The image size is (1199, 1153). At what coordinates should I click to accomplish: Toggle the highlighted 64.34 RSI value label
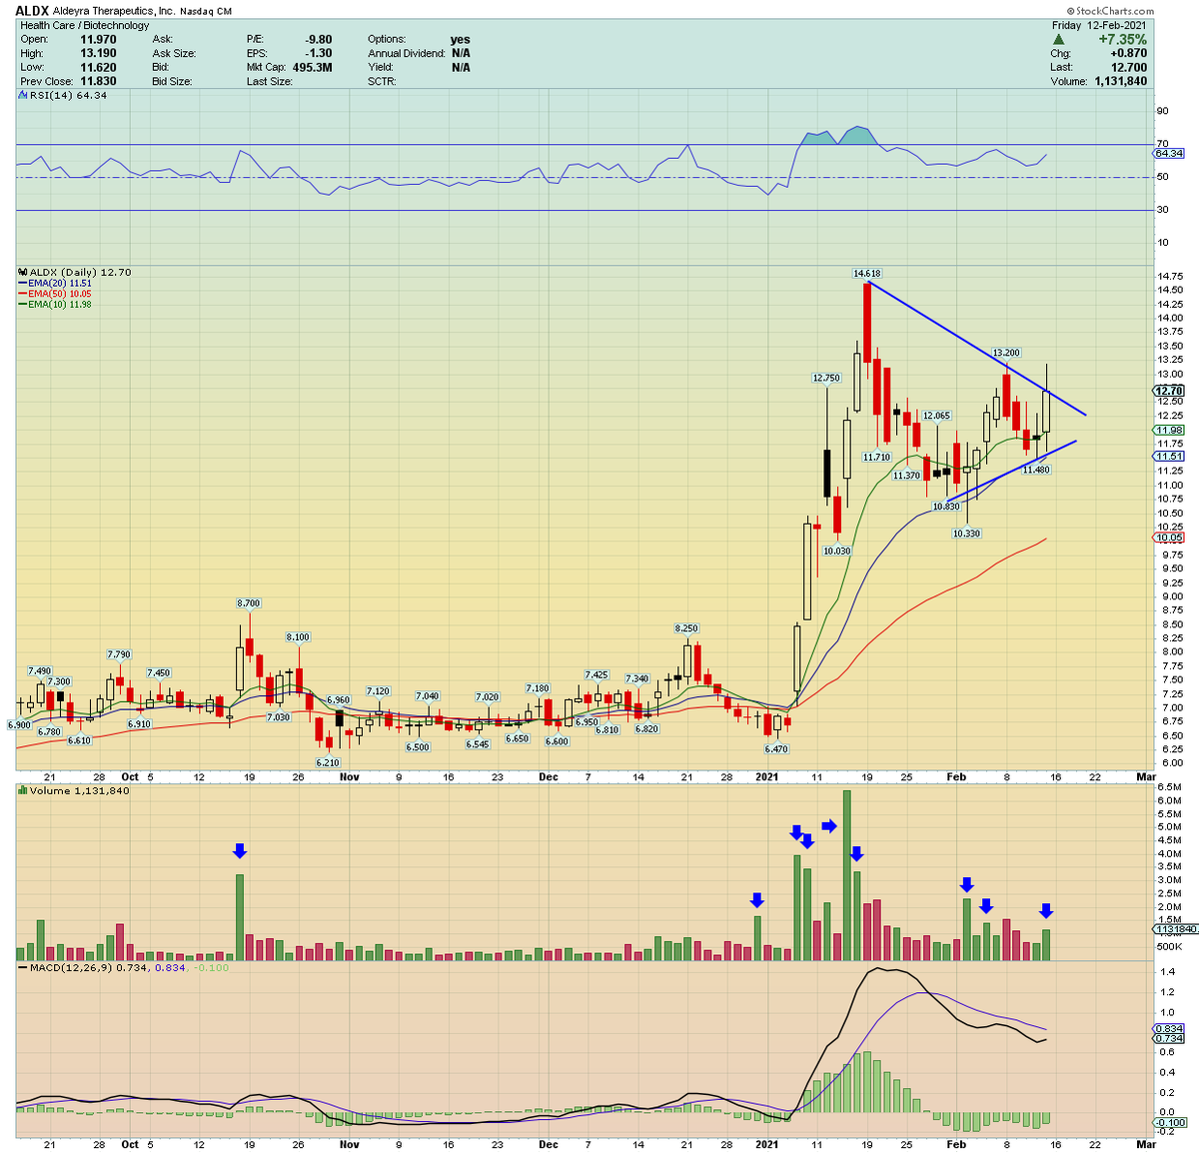(1167, 154)
